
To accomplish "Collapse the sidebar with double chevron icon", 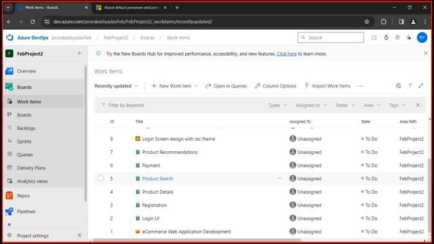I will (x=79, y=235).
